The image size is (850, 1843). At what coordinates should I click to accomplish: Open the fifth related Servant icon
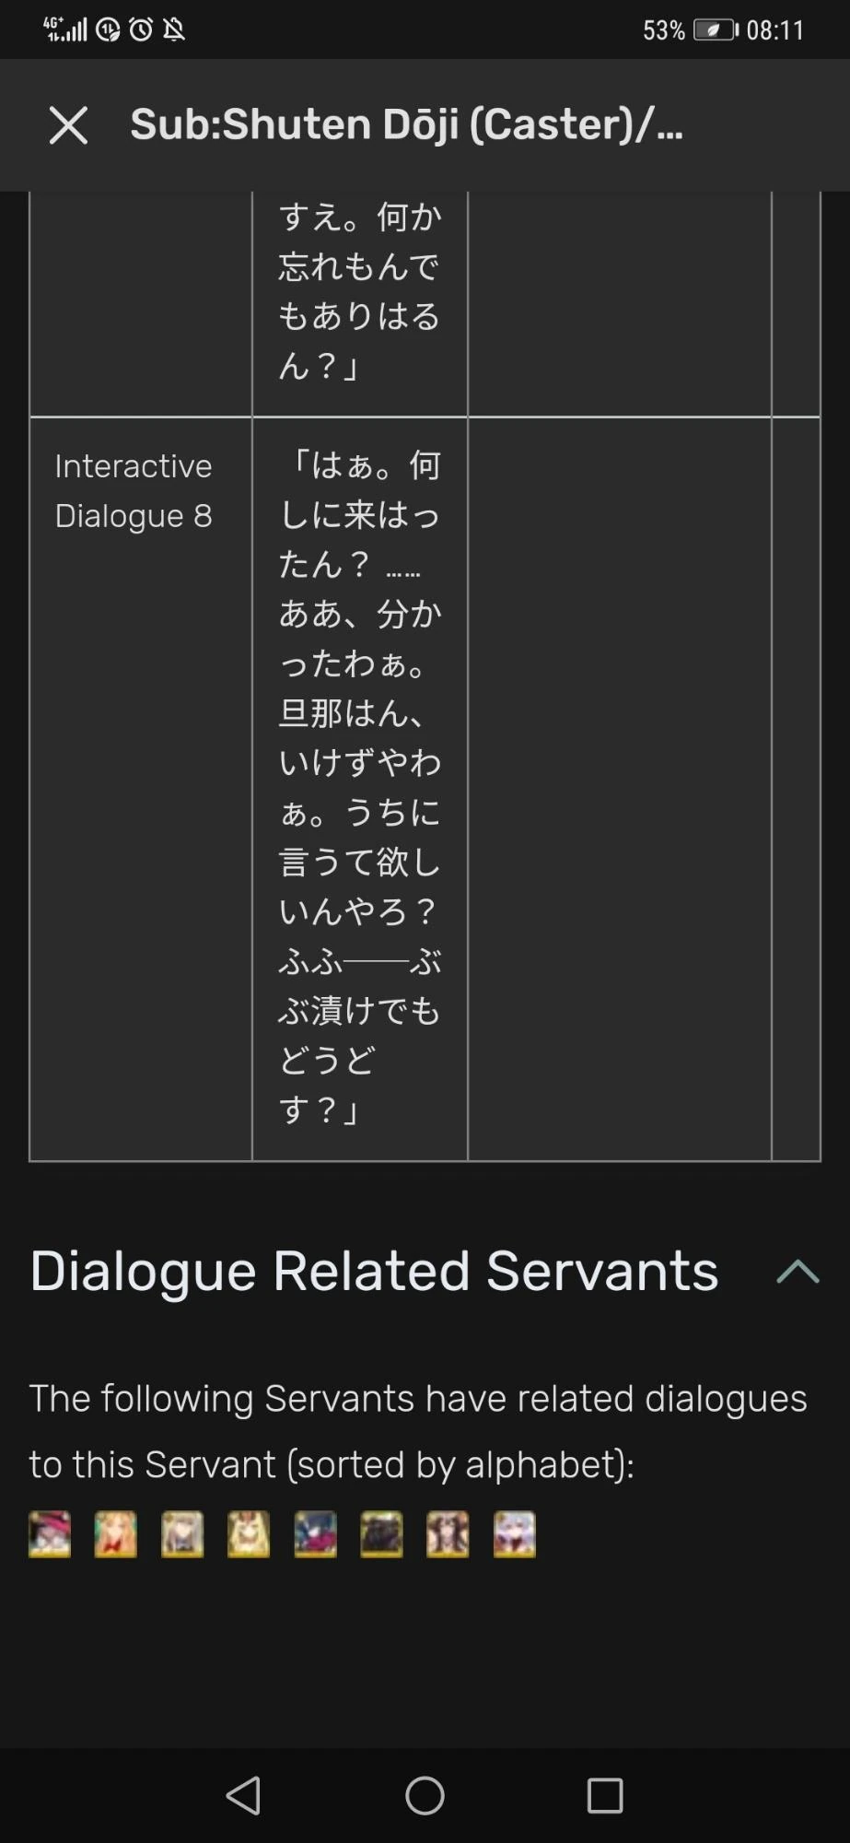point(315,1534)
